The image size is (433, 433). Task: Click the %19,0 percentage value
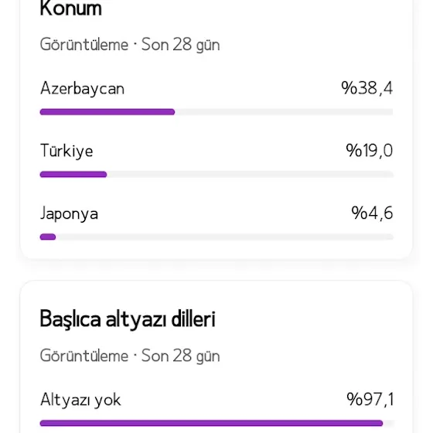(370, 151)
